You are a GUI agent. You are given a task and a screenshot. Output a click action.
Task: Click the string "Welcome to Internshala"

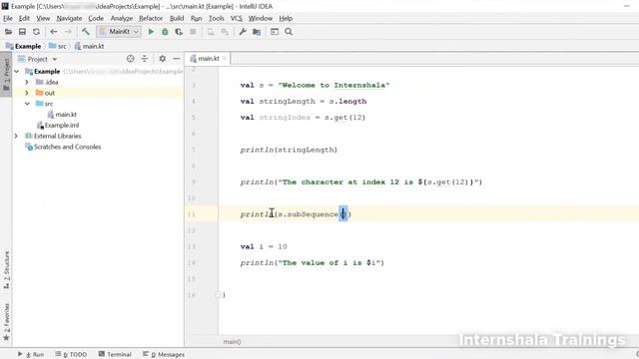(x=333, y=85)
